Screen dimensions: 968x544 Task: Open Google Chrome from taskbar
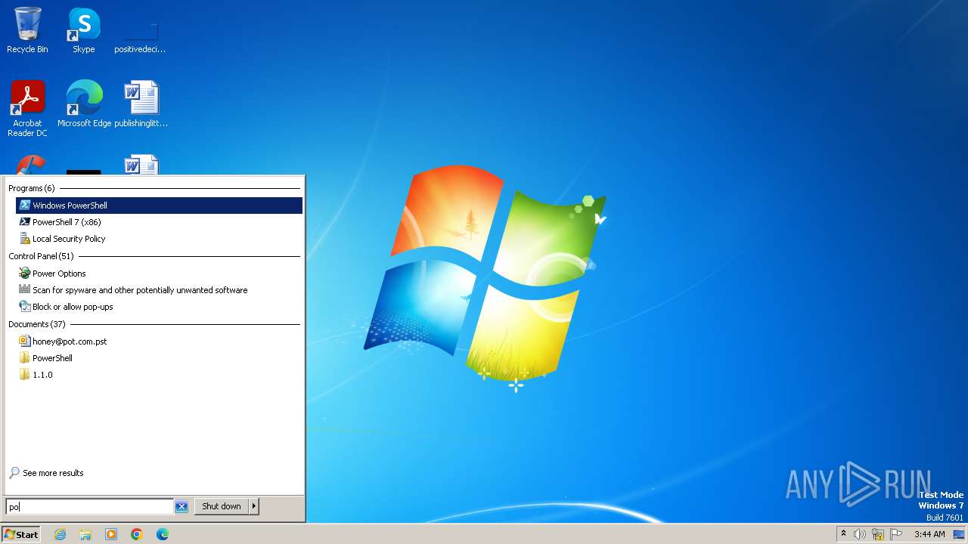click(137, 534)
